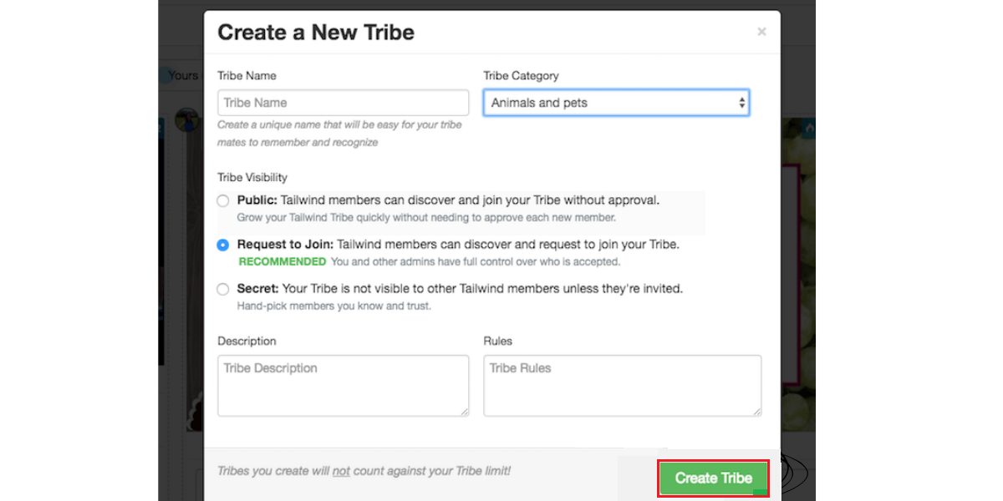Click the green RECOMMENDED badge

point(283,261)
